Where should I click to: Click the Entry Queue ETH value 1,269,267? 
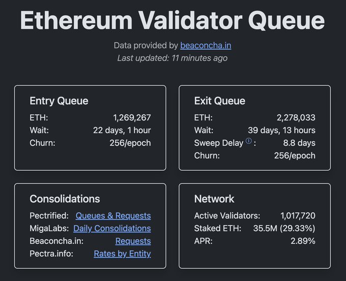pyautogui.click(x=132, y=118)
